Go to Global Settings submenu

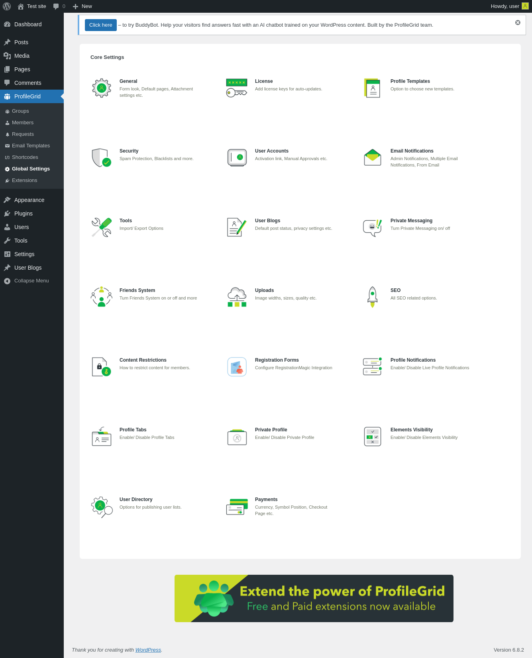pos(32,169)
